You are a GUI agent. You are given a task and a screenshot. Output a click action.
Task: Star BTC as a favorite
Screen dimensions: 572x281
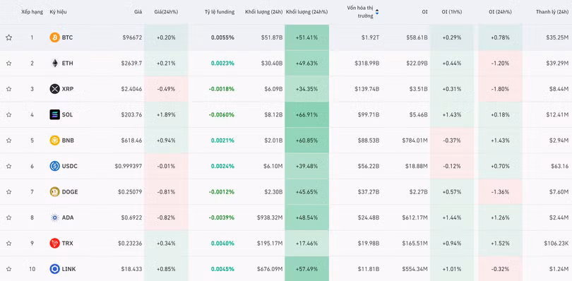(8, 37)
